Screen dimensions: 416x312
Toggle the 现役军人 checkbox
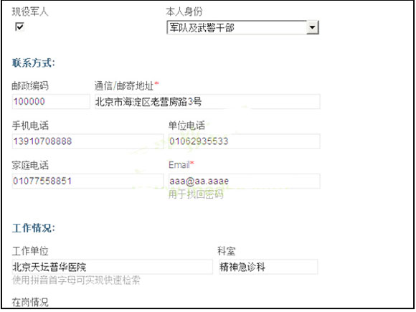click(x=19, y=27)
